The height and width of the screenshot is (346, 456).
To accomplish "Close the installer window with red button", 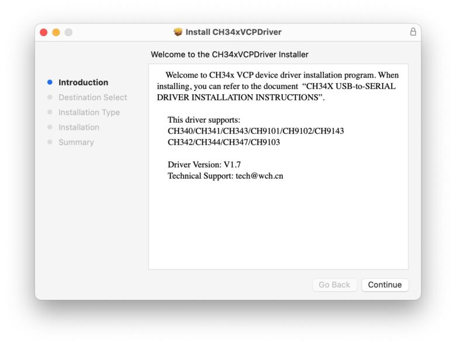I will (44, 32).
